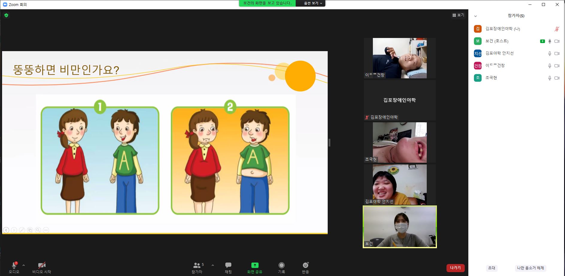Open the 옵션 보기 dropdown
The height and width of the screenshot is (276, 565).
(312, 3)
